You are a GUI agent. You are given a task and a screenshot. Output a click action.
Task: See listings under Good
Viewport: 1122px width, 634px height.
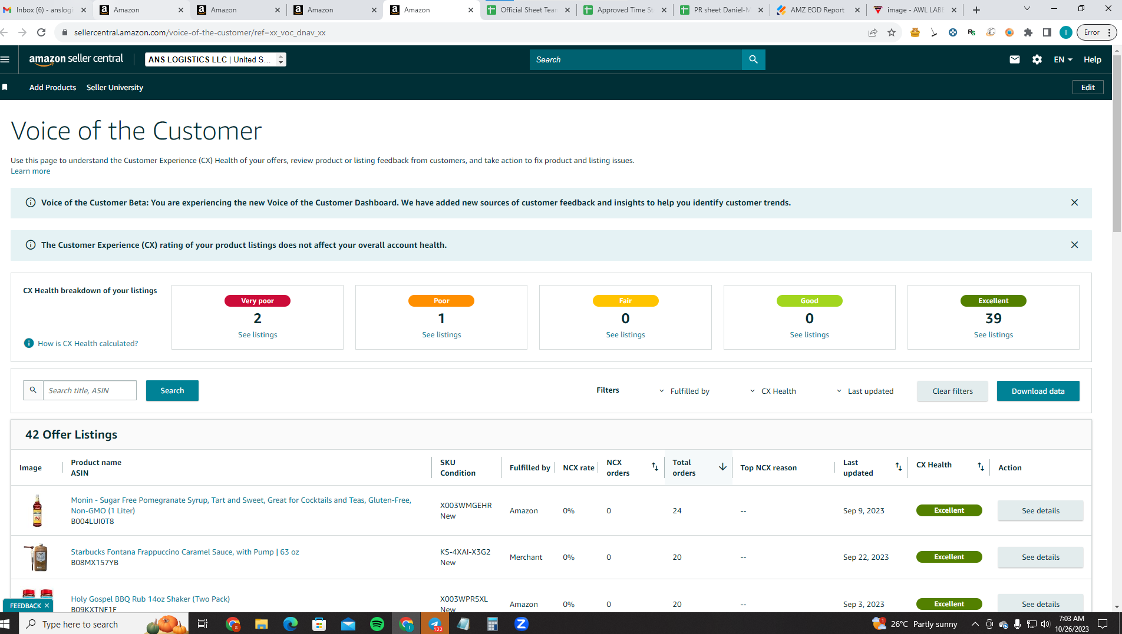coord(809,335)
